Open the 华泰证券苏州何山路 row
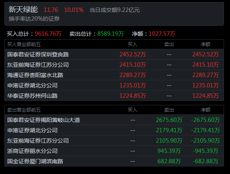The height and width of the screenshot is (174, 230). click(114, 96)
